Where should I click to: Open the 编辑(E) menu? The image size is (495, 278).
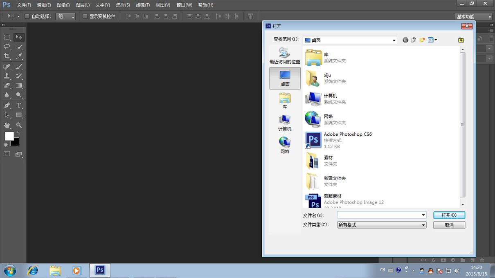tap(44, 5)
